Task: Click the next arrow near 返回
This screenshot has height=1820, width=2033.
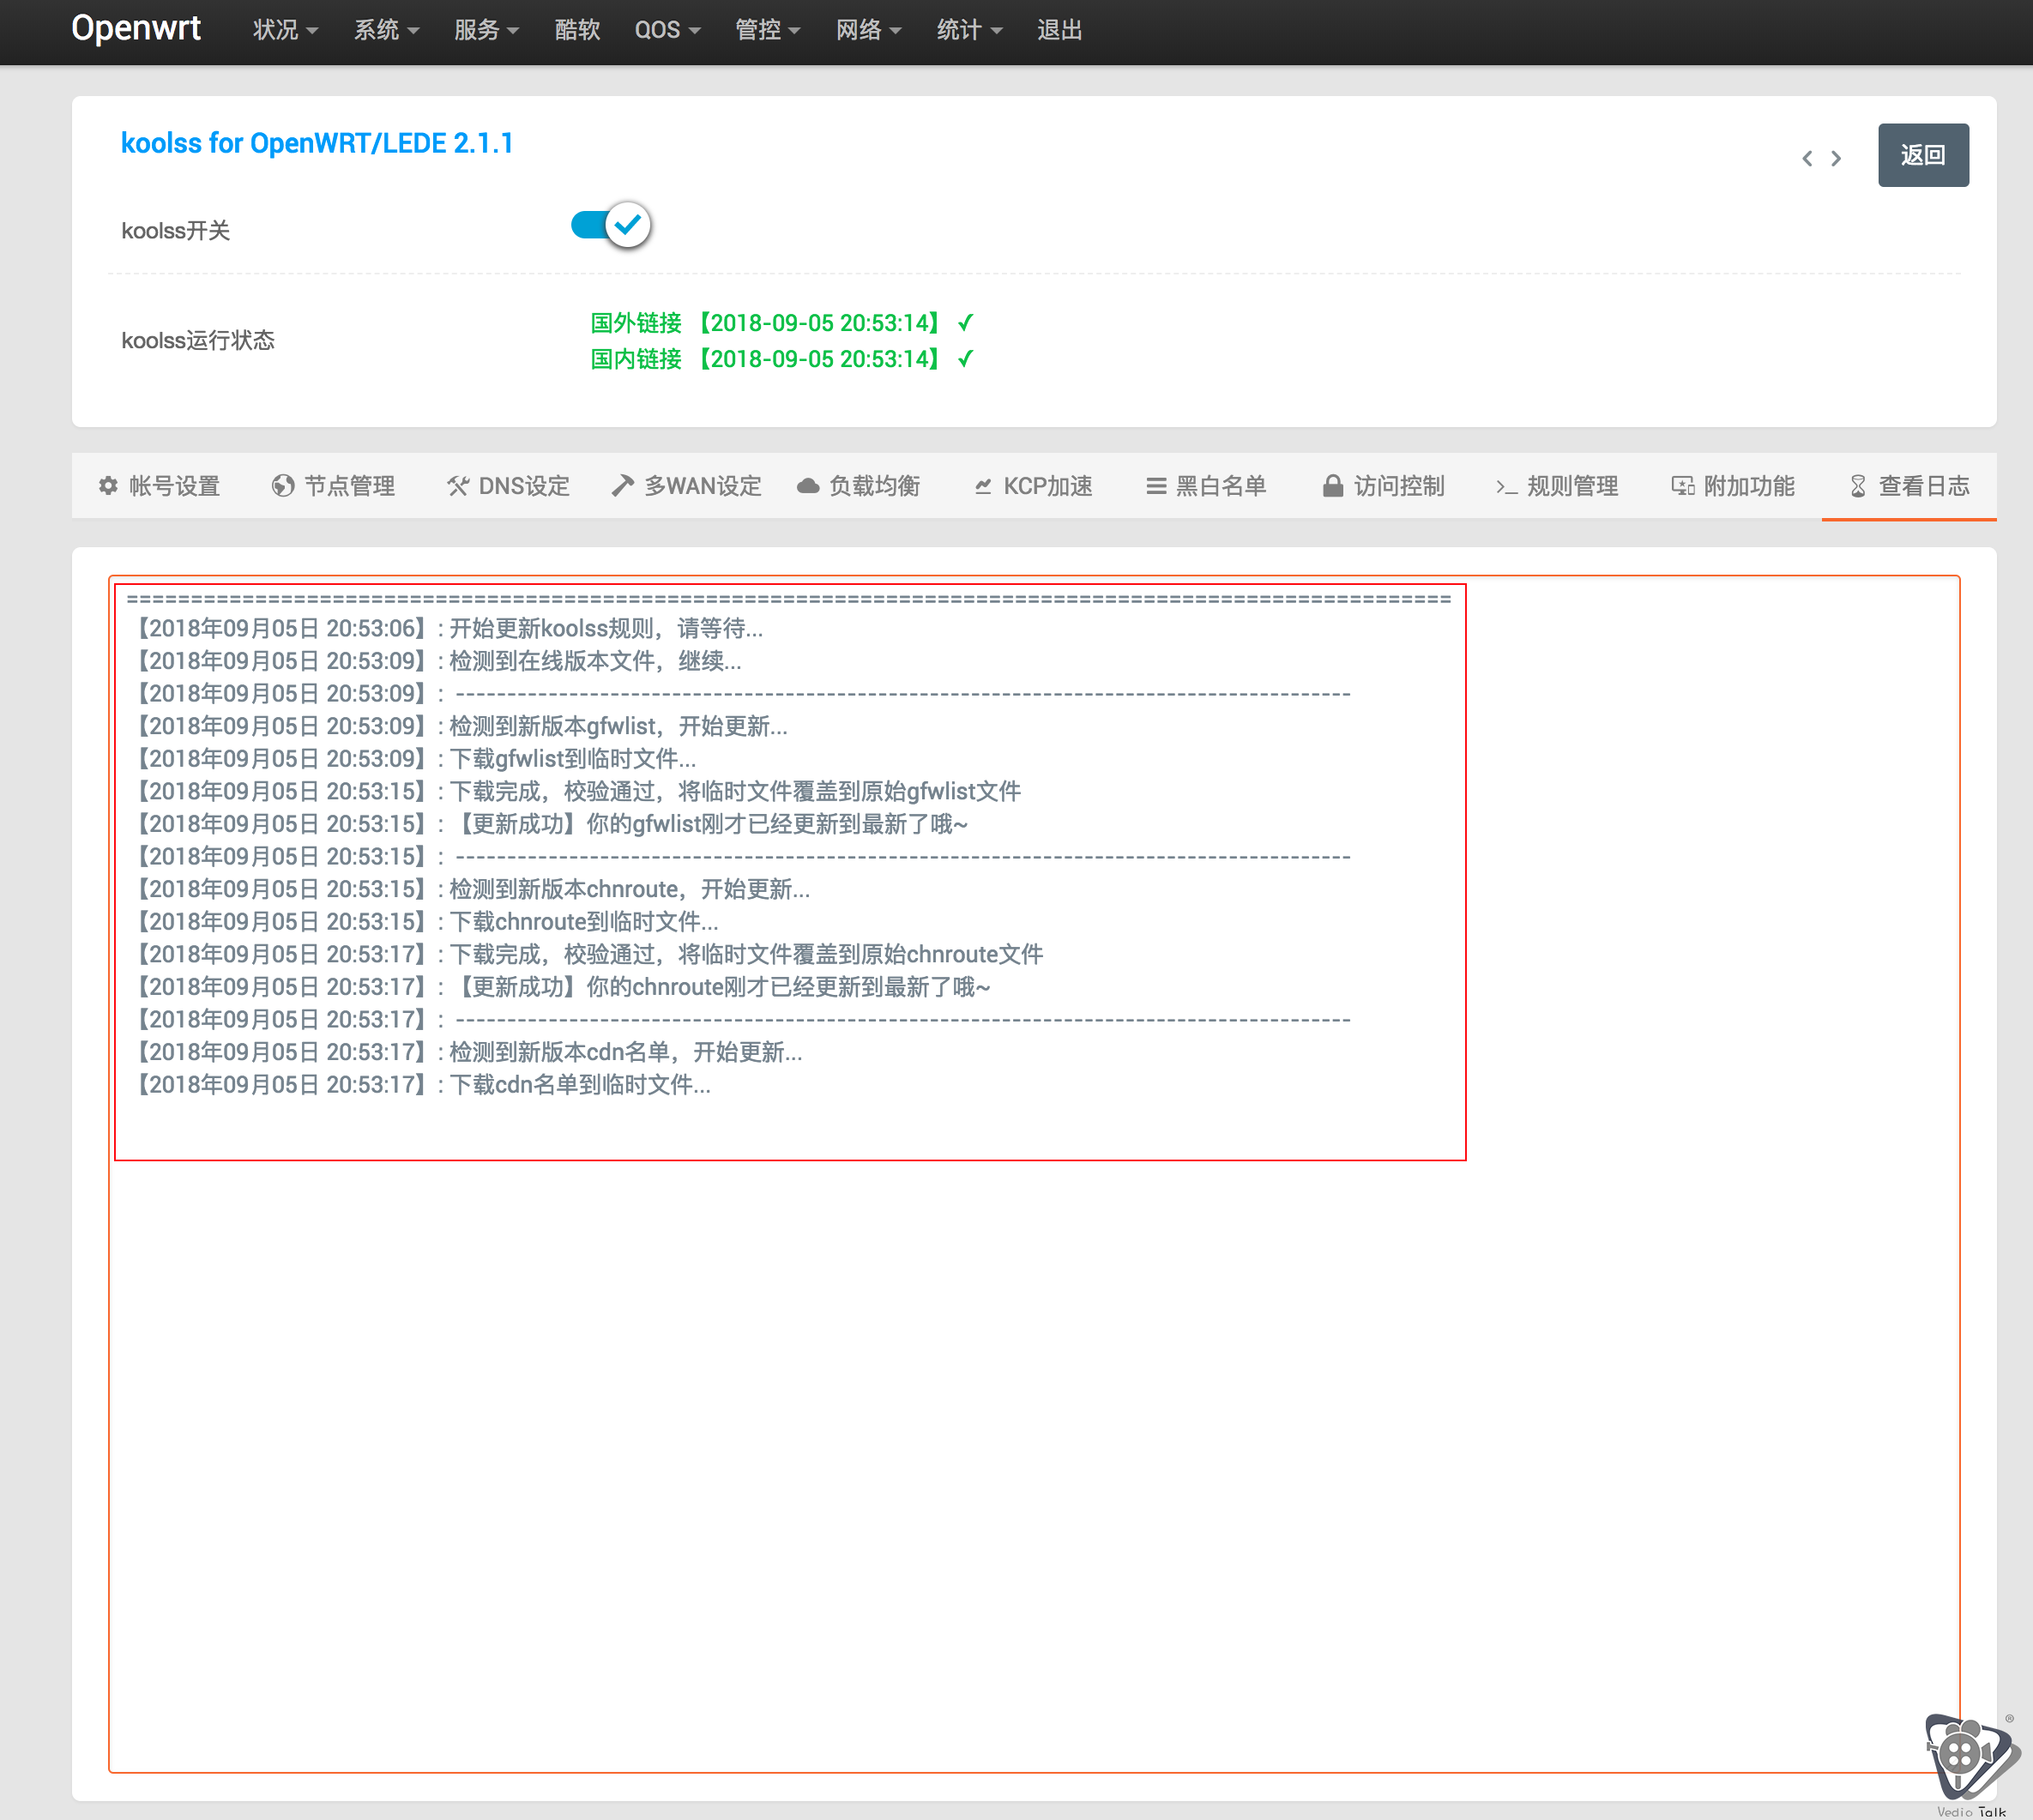Action: pyautogui.click(x=1836, y=158)
